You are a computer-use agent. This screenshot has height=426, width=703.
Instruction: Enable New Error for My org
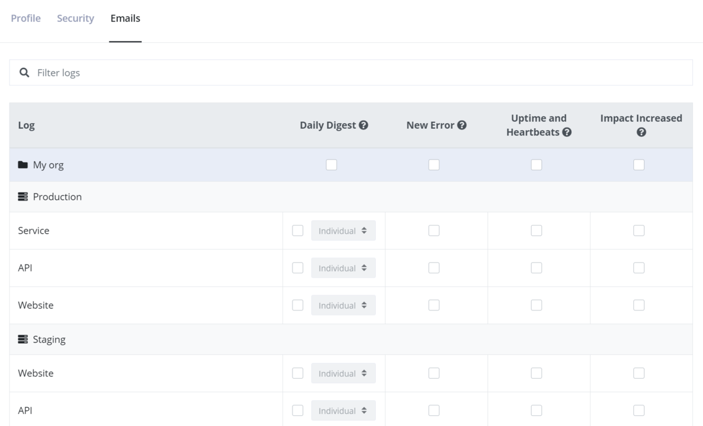(434, 165)
